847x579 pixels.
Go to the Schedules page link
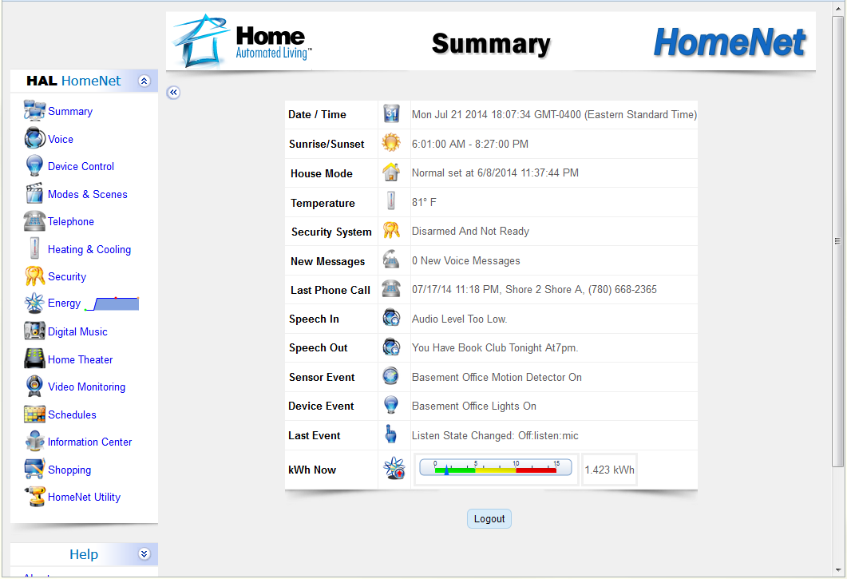pyautogui.click(x=72, y=414)
